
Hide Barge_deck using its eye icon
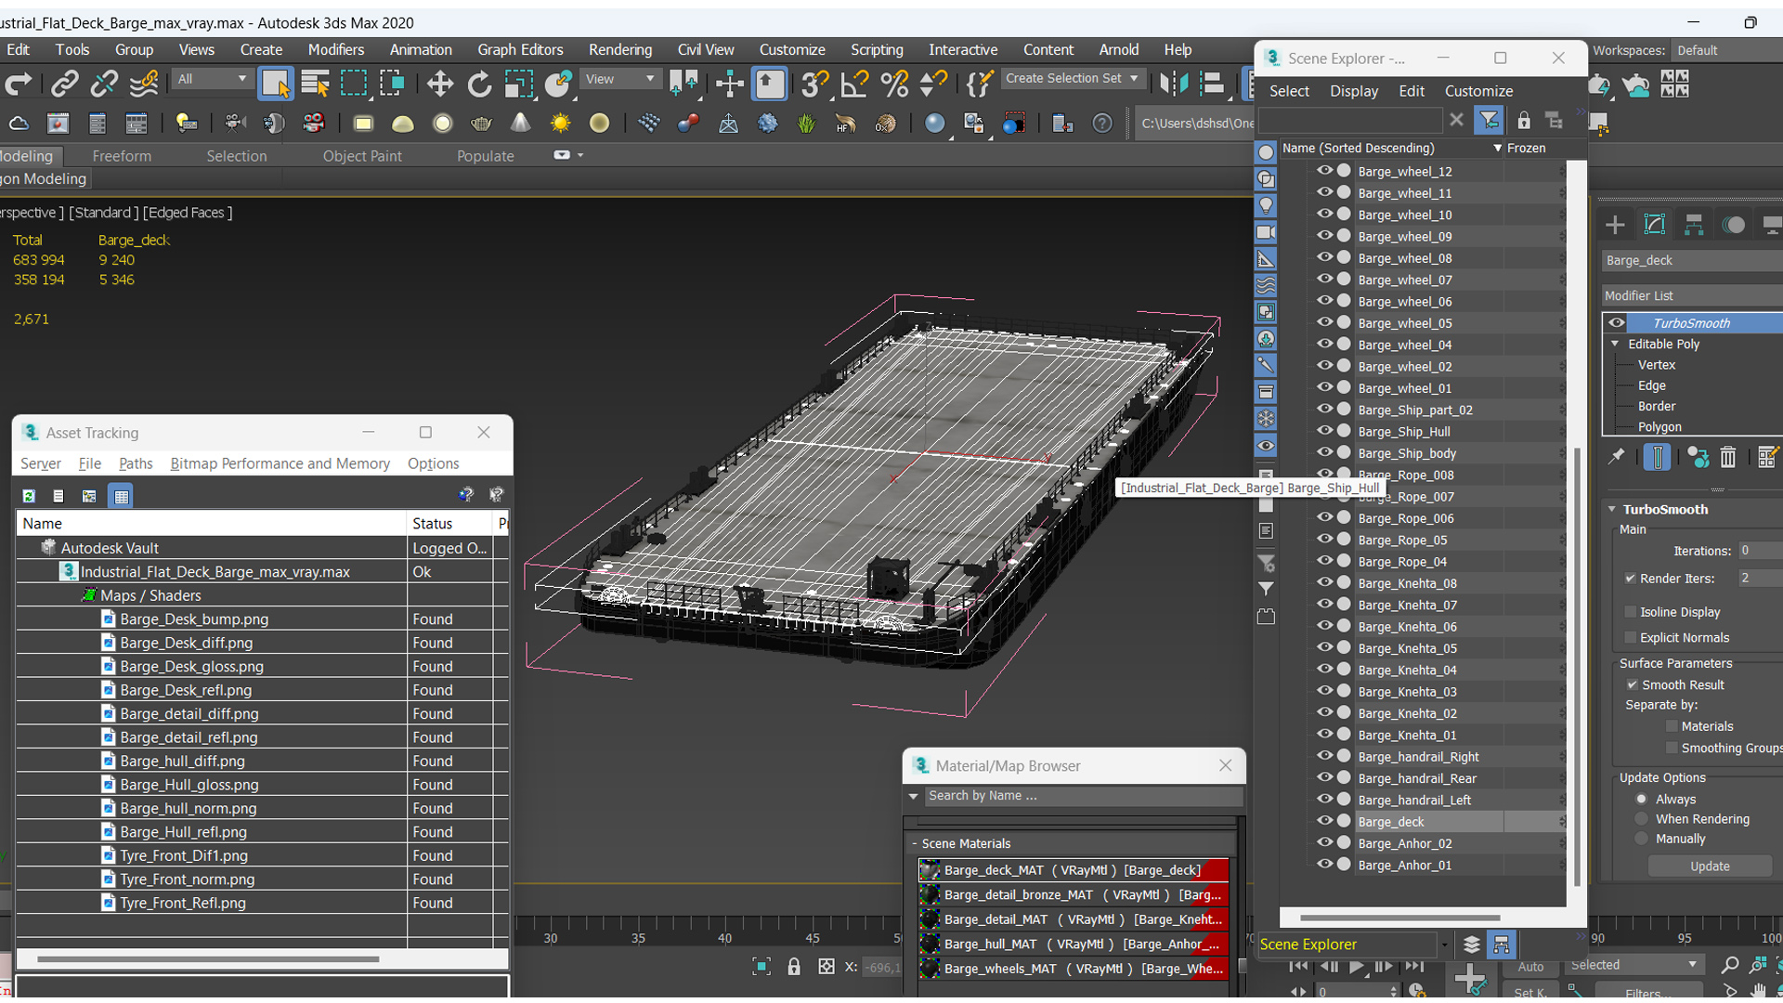click(x=1324, y=821)
